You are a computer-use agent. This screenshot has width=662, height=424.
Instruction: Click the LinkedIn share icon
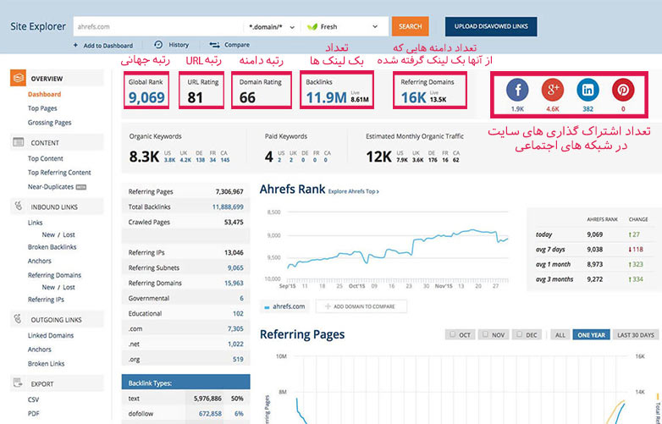pos(588,90)
